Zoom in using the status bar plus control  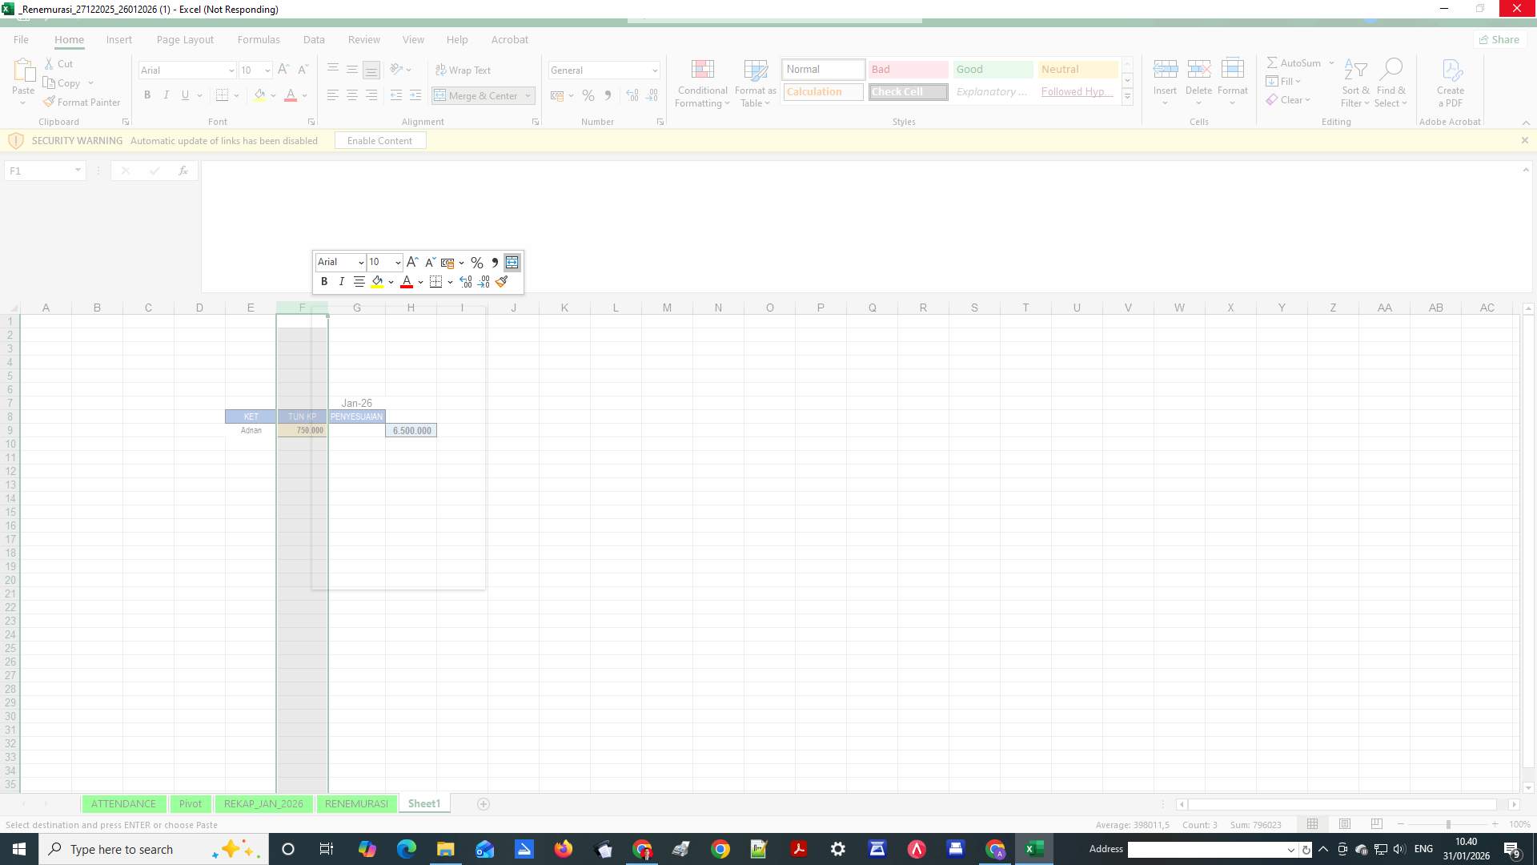tap(1494, 823)
